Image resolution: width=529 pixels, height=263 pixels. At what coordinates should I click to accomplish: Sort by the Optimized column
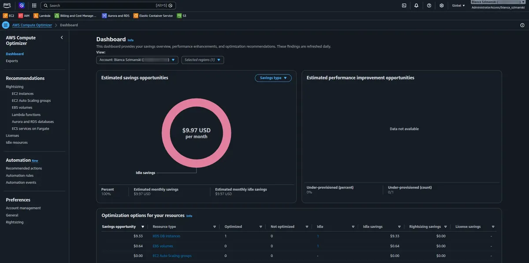click(243, 226)
